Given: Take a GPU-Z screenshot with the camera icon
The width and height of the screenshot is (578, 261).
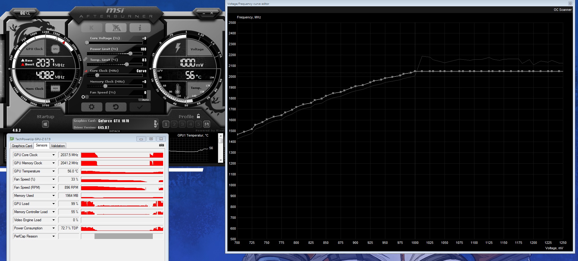Looking at the screenshot, I should click(x=162, y=145).
